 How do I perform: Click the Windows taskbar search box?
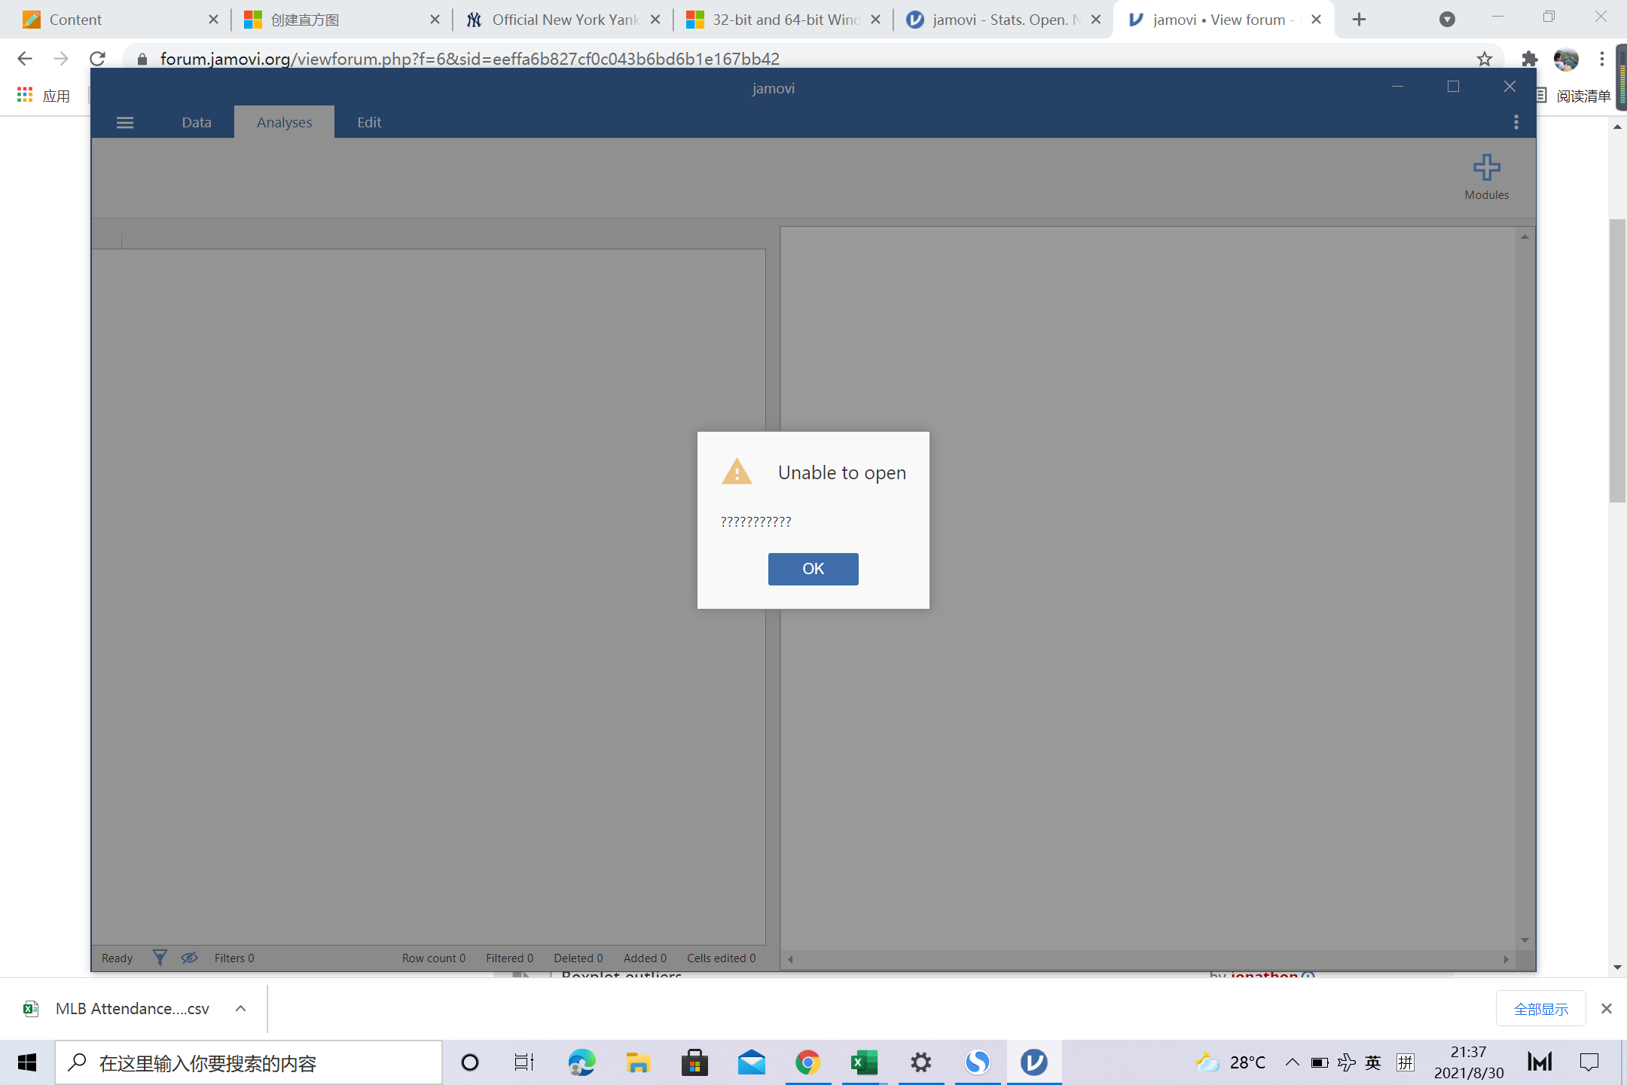pyautogui.click(x=249, y=1063)
